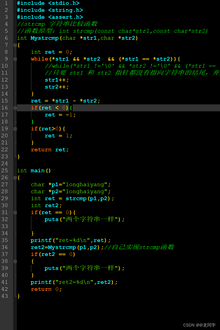This screenshot has height=330, width=220.
Task: Click the 'char *p2="longhaiyang";' line
Action: 71,192
